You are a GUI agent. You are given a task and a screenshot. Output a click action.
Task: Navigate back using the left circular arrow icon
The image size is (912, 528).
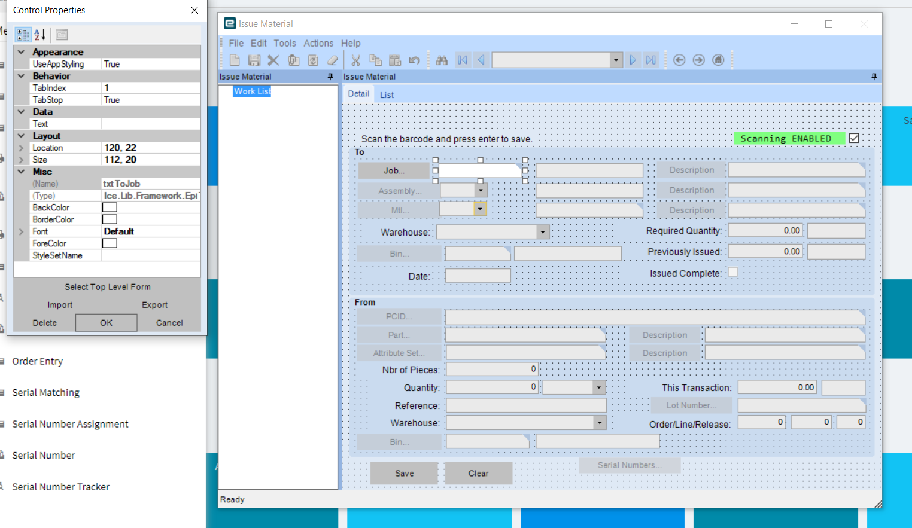coord(680,60)
